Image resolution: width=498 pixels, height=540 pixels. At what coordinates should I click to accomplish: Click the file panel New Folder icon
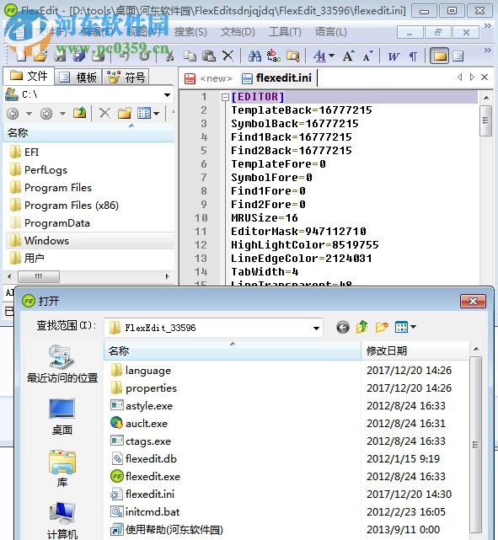point(125,113)
